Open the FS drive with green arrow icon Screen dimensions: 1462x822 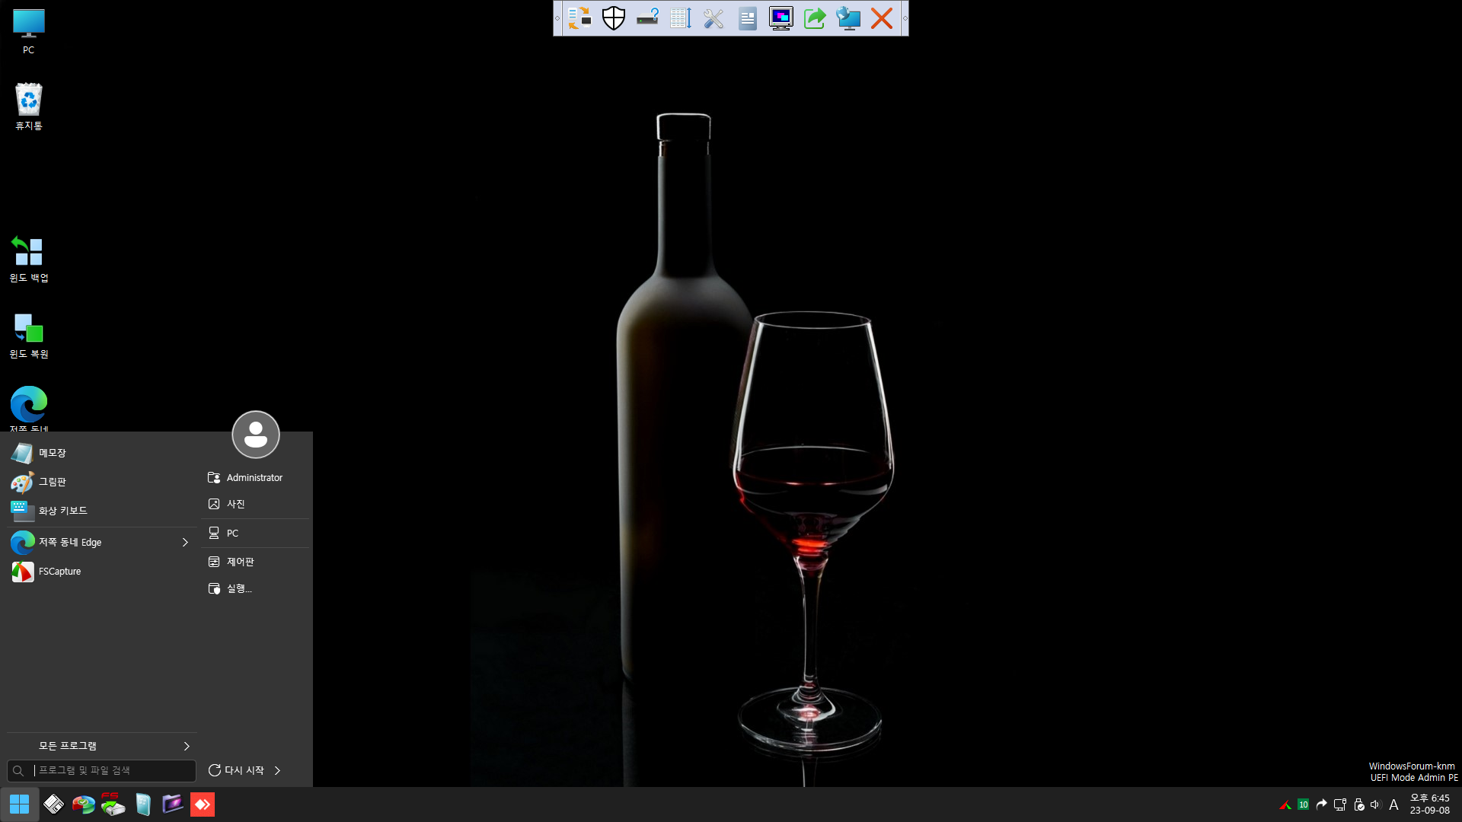point(113,804)
